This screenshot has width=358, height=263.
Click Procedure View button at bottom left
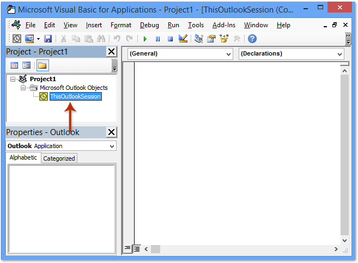(128, 249)
